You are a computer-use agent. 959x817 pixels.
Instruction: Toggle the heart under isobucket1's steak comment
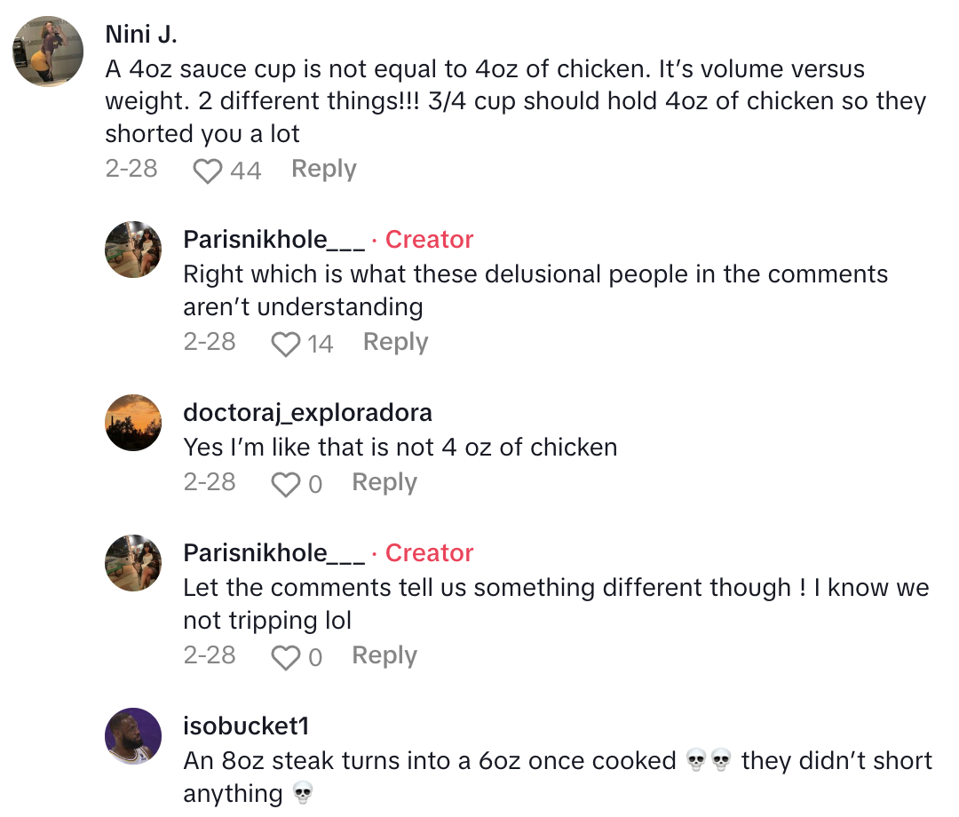pyautogui.click(x=286, y=815)
